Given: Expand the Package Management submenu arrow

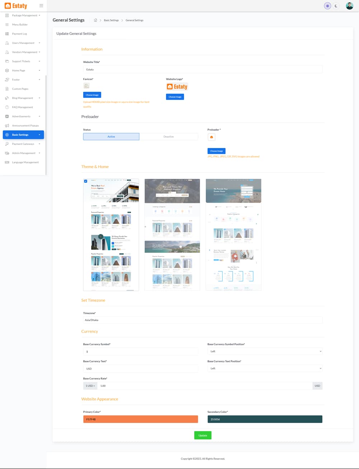Looking at the screenshot, I should coord(39,15).
